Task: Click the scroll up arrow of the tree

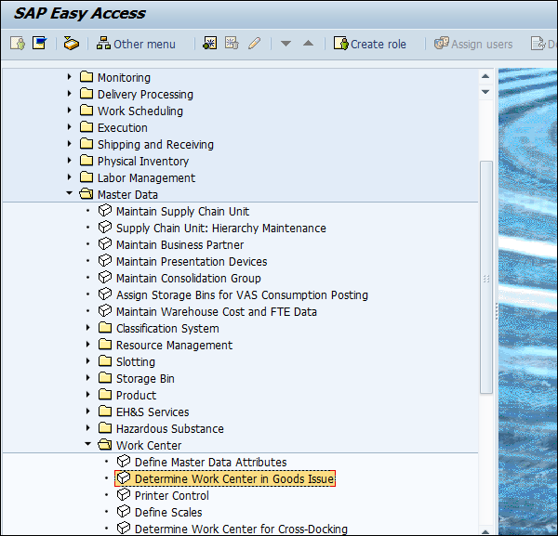Action: point(485,76)
